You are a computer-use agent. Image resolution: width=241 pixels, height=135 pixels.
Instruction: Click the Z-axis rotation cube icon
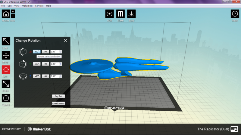[23, 76]
